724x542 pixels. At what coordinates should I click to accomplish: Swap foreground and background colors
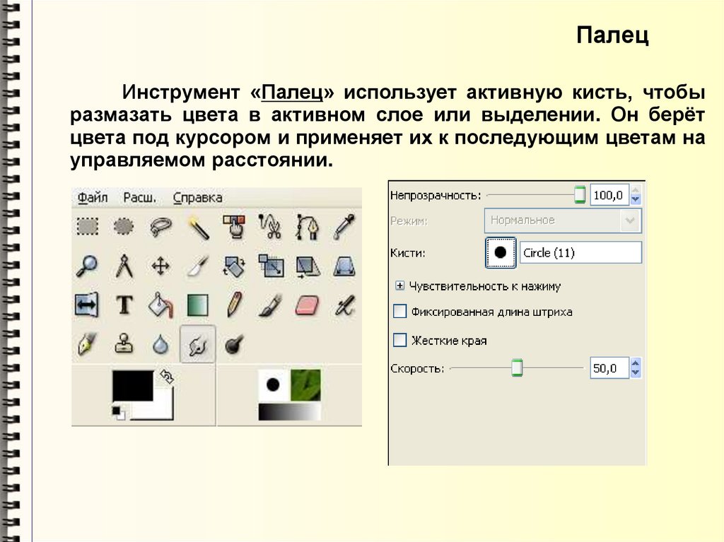167,377
